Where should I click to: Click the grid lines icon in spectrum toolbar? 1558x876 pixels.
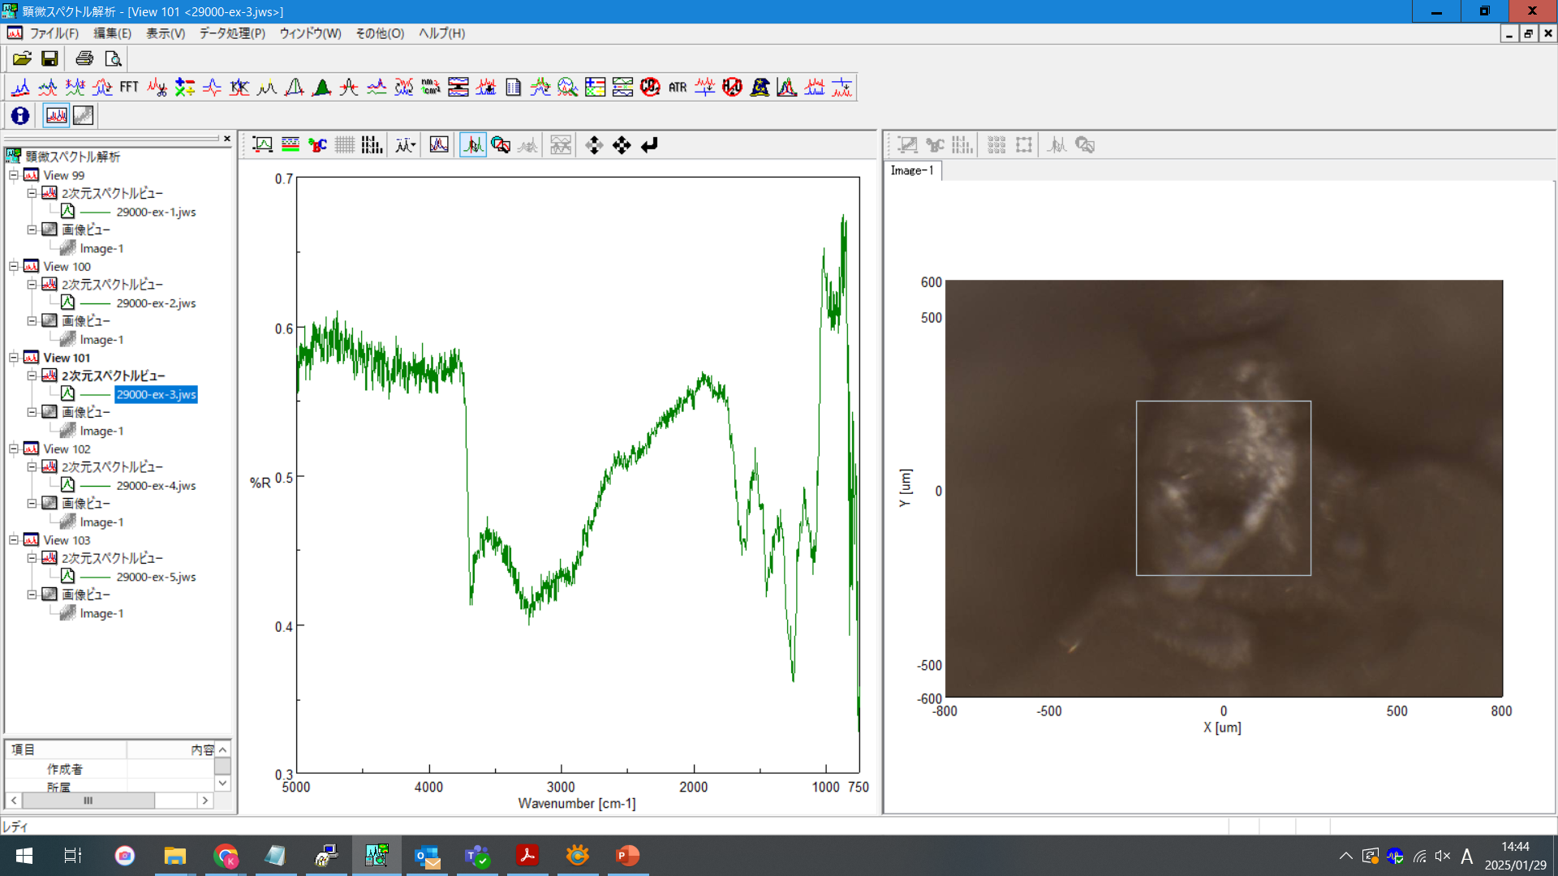point(345,145)
